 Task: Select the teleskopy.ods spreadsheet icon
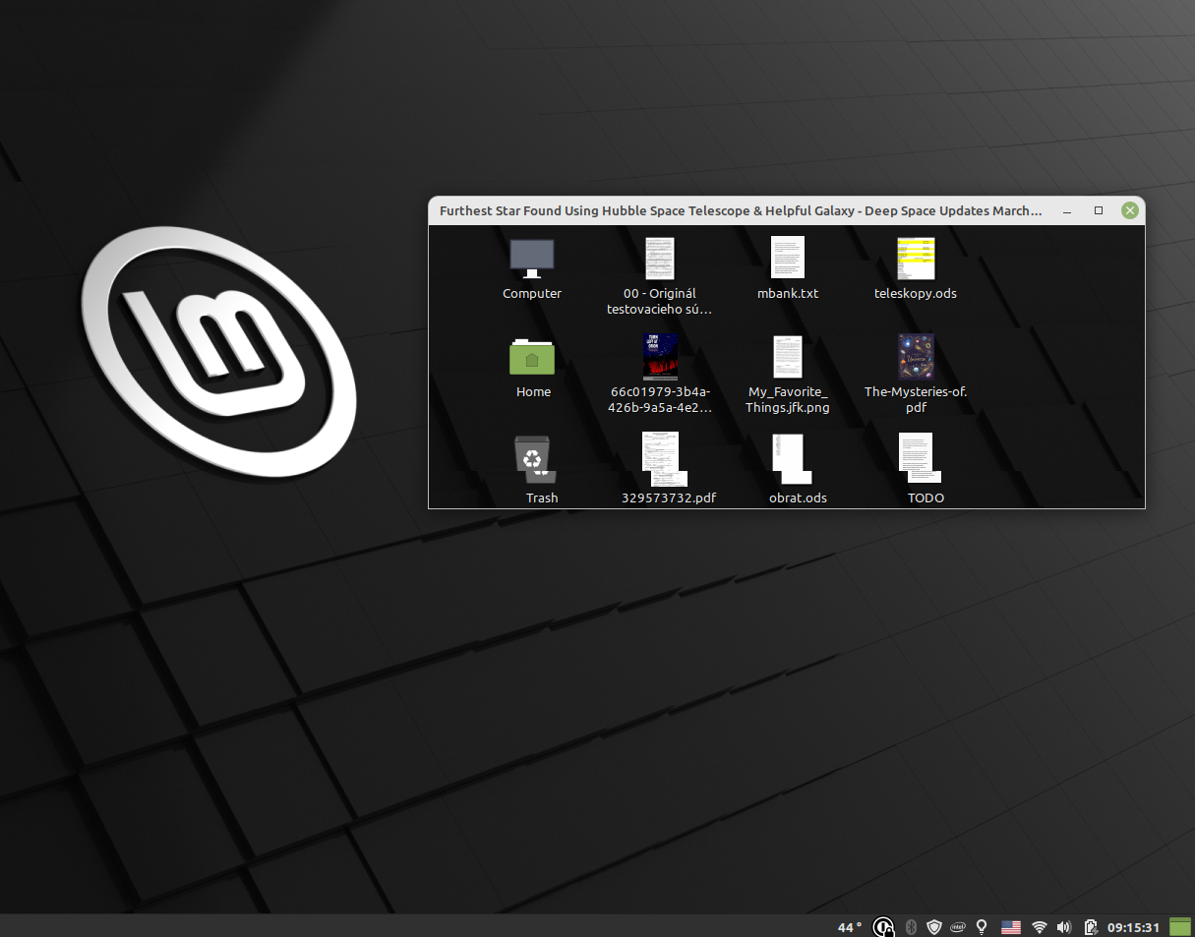tap(916, 258)
